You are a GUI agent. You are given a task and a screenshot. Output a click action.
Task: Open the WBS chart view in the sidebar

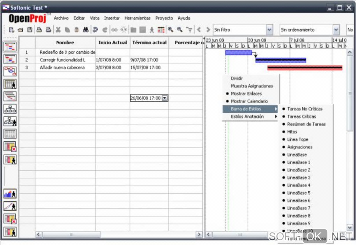pyautogui.click(x=10, y=109)
